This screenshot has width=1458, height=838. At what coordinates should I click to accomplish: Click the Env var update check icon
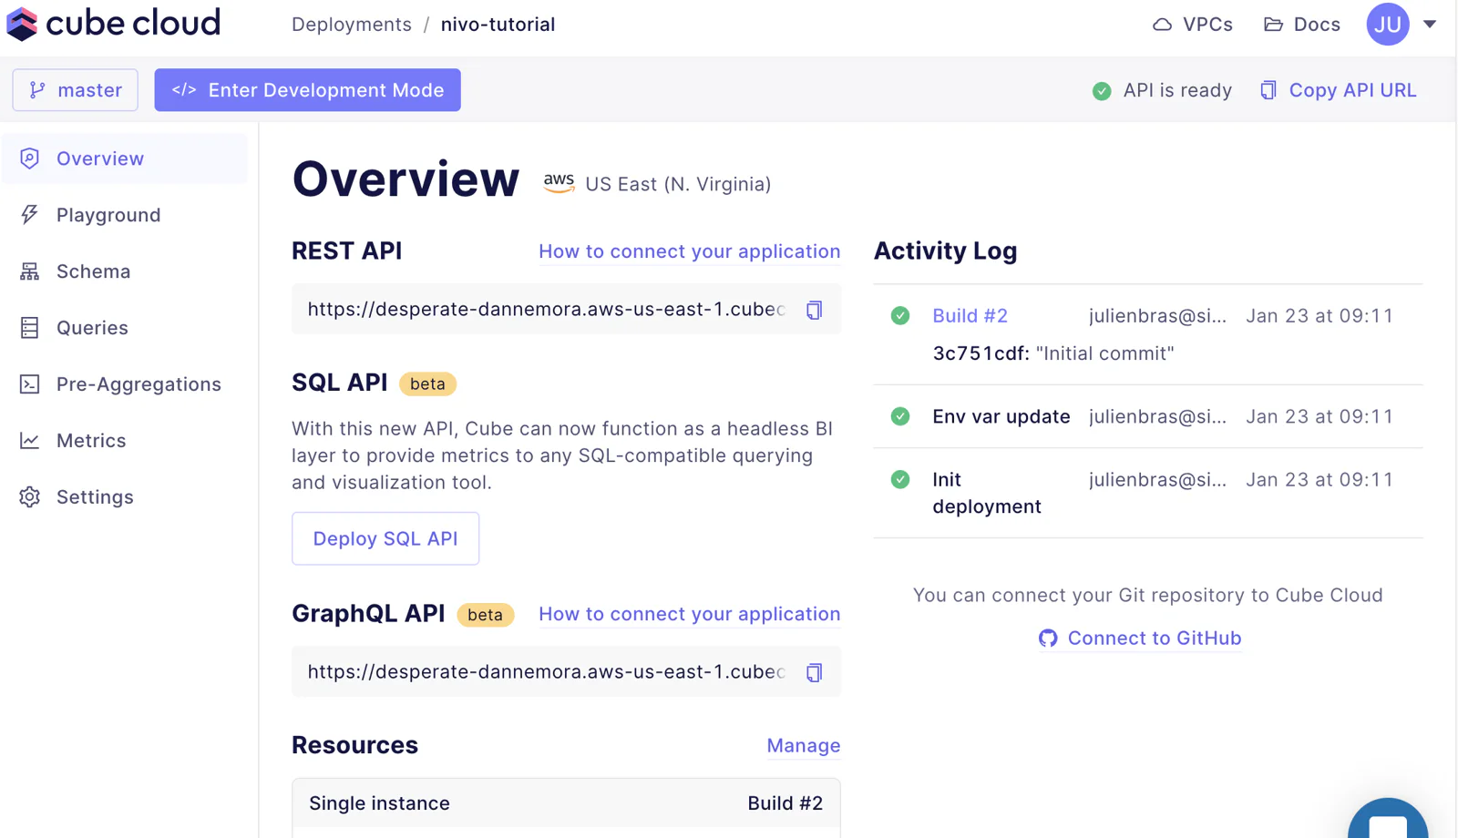[x=900, y=416]
